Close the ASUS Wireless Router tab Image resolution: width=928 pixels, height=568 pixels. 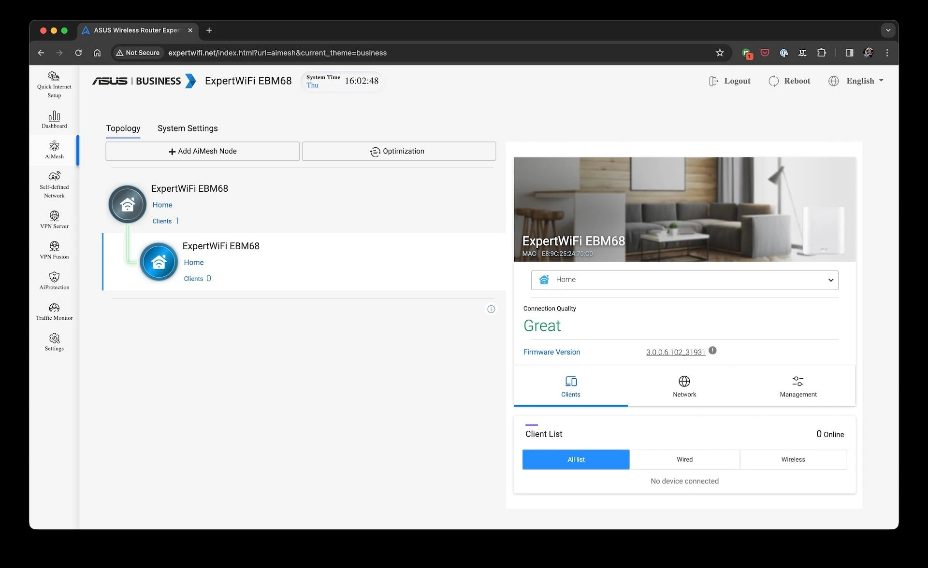pos(190,30)
